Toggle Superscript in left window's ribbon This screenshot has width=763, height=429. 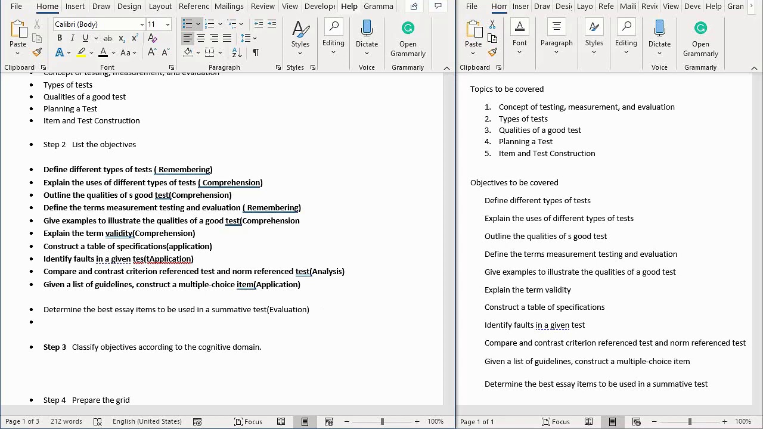click(135, 38)
